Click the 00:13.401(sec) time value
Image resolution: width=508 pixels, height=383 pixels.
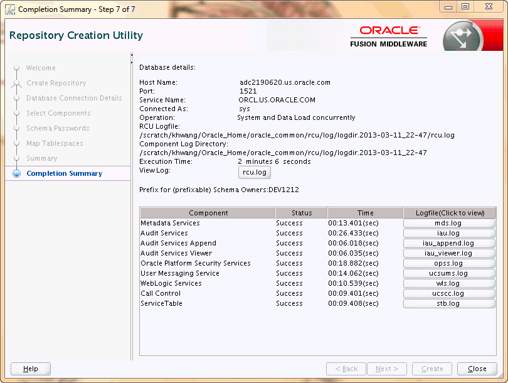point(353,223)
